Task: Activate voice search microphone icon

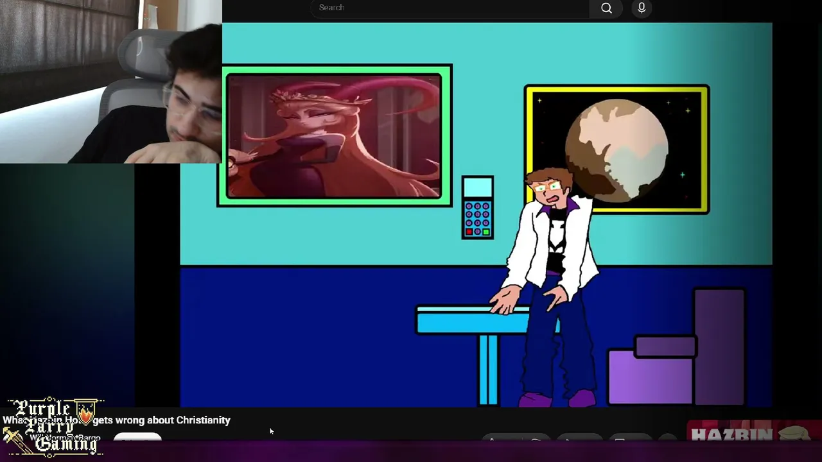Action: click(642, 8)
